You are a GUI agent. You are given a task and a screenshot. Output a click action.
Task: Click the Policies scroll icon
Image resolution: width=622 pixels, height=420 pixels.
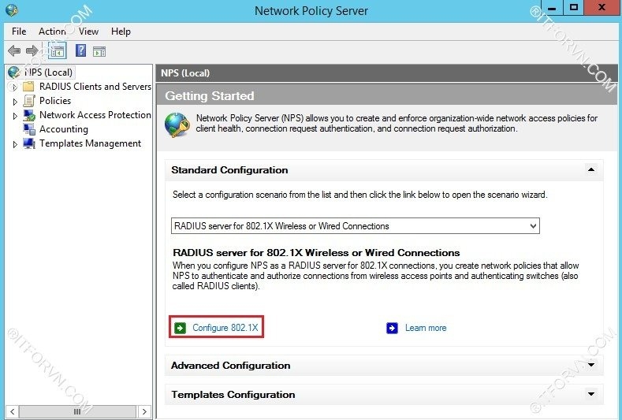click(29, 101)
